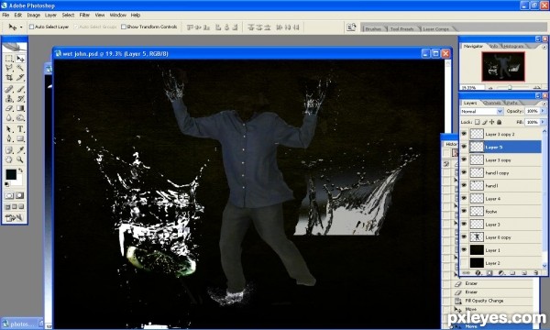Click Fill Opacity Change history state
This screenshot has height=330, width=550.
coord(484,301)
